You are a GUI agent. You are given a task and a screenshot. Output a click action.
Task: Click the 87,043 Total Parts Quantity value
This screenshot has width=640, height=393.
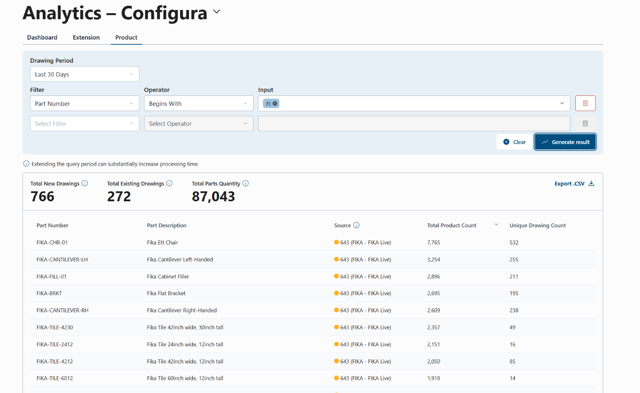pos(214,196)
